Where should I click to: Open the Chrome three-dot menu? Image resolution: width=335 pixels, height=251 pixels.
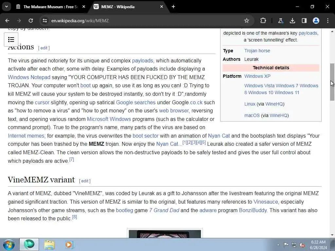[328, 21]
